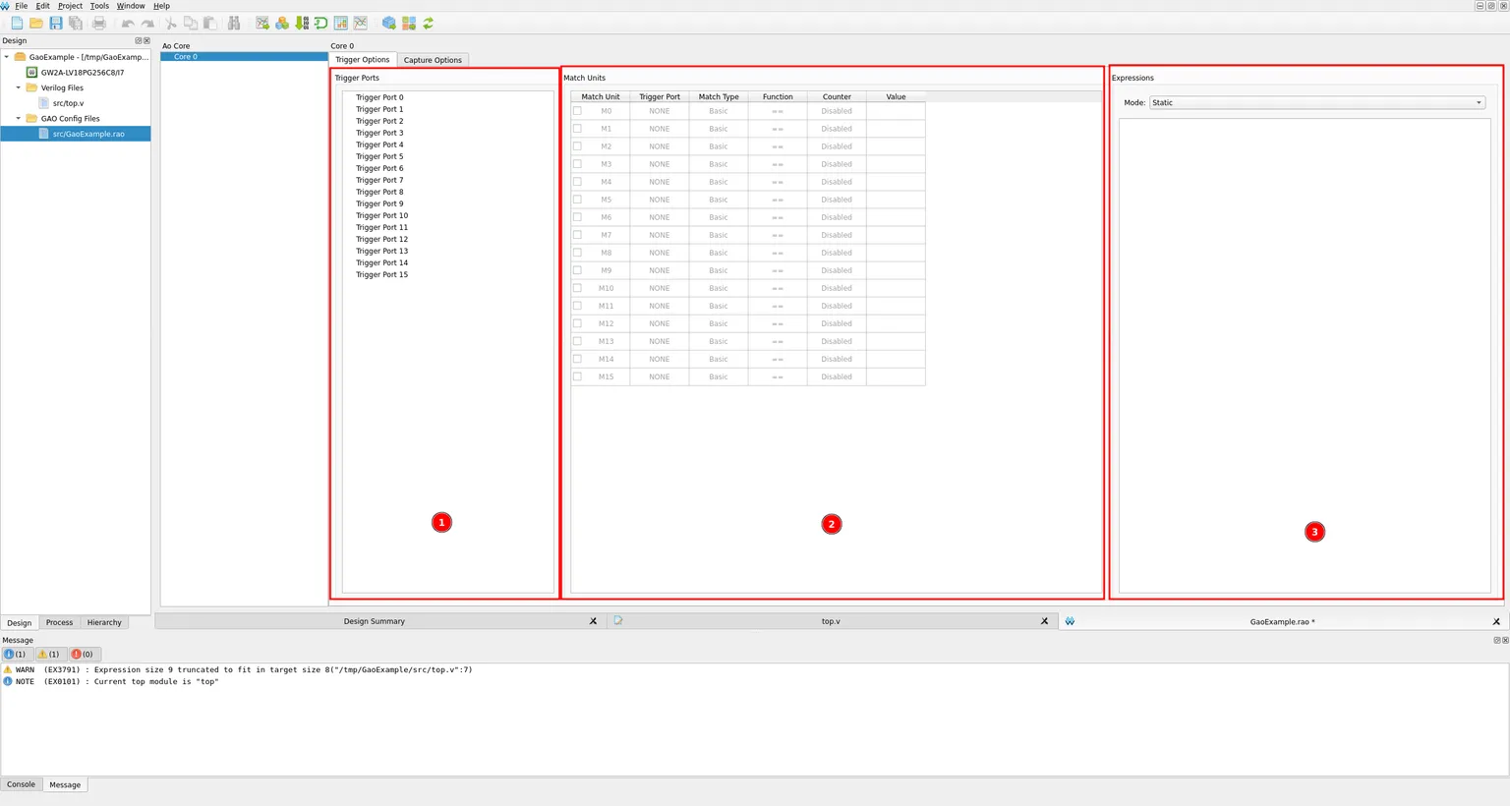This screenshot has height=806, width=1510.
Task: Toggle the info messages filter button
Action: click(17, 654)
